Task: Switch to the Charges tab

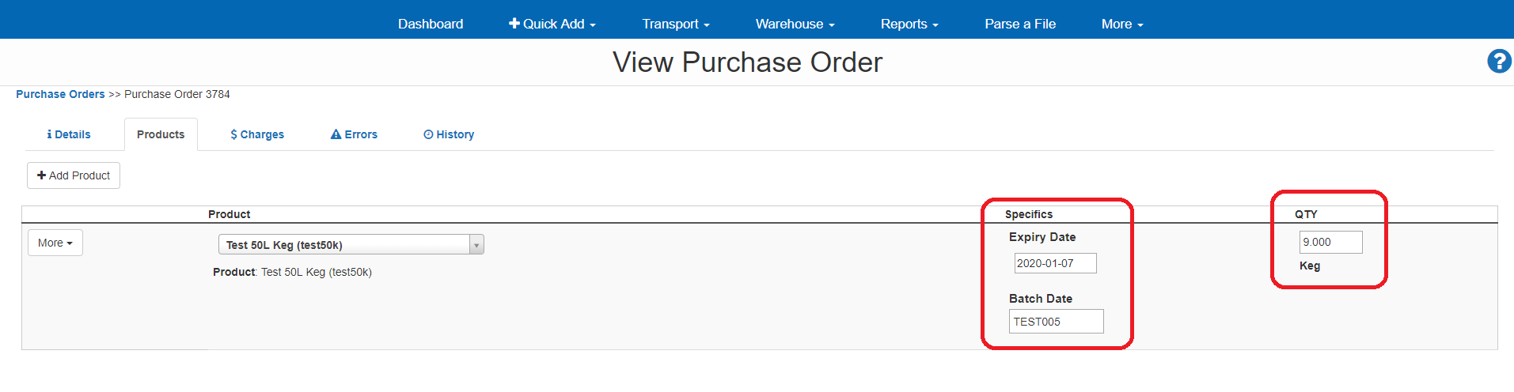Action: (x=257, y=134)
